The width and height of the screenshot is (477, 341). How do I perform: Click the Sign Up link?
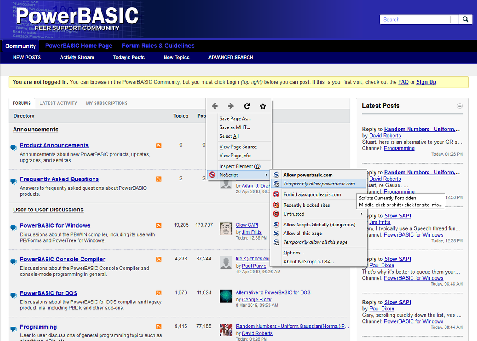(426, 82)
